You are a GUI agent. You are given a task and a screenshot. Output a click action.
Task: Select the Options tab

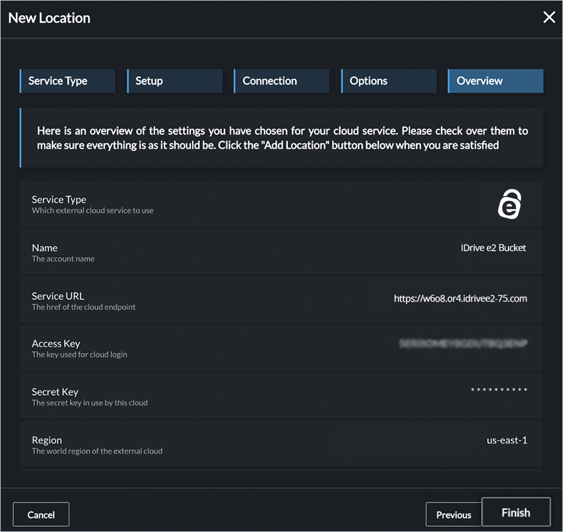click(388, 81)
